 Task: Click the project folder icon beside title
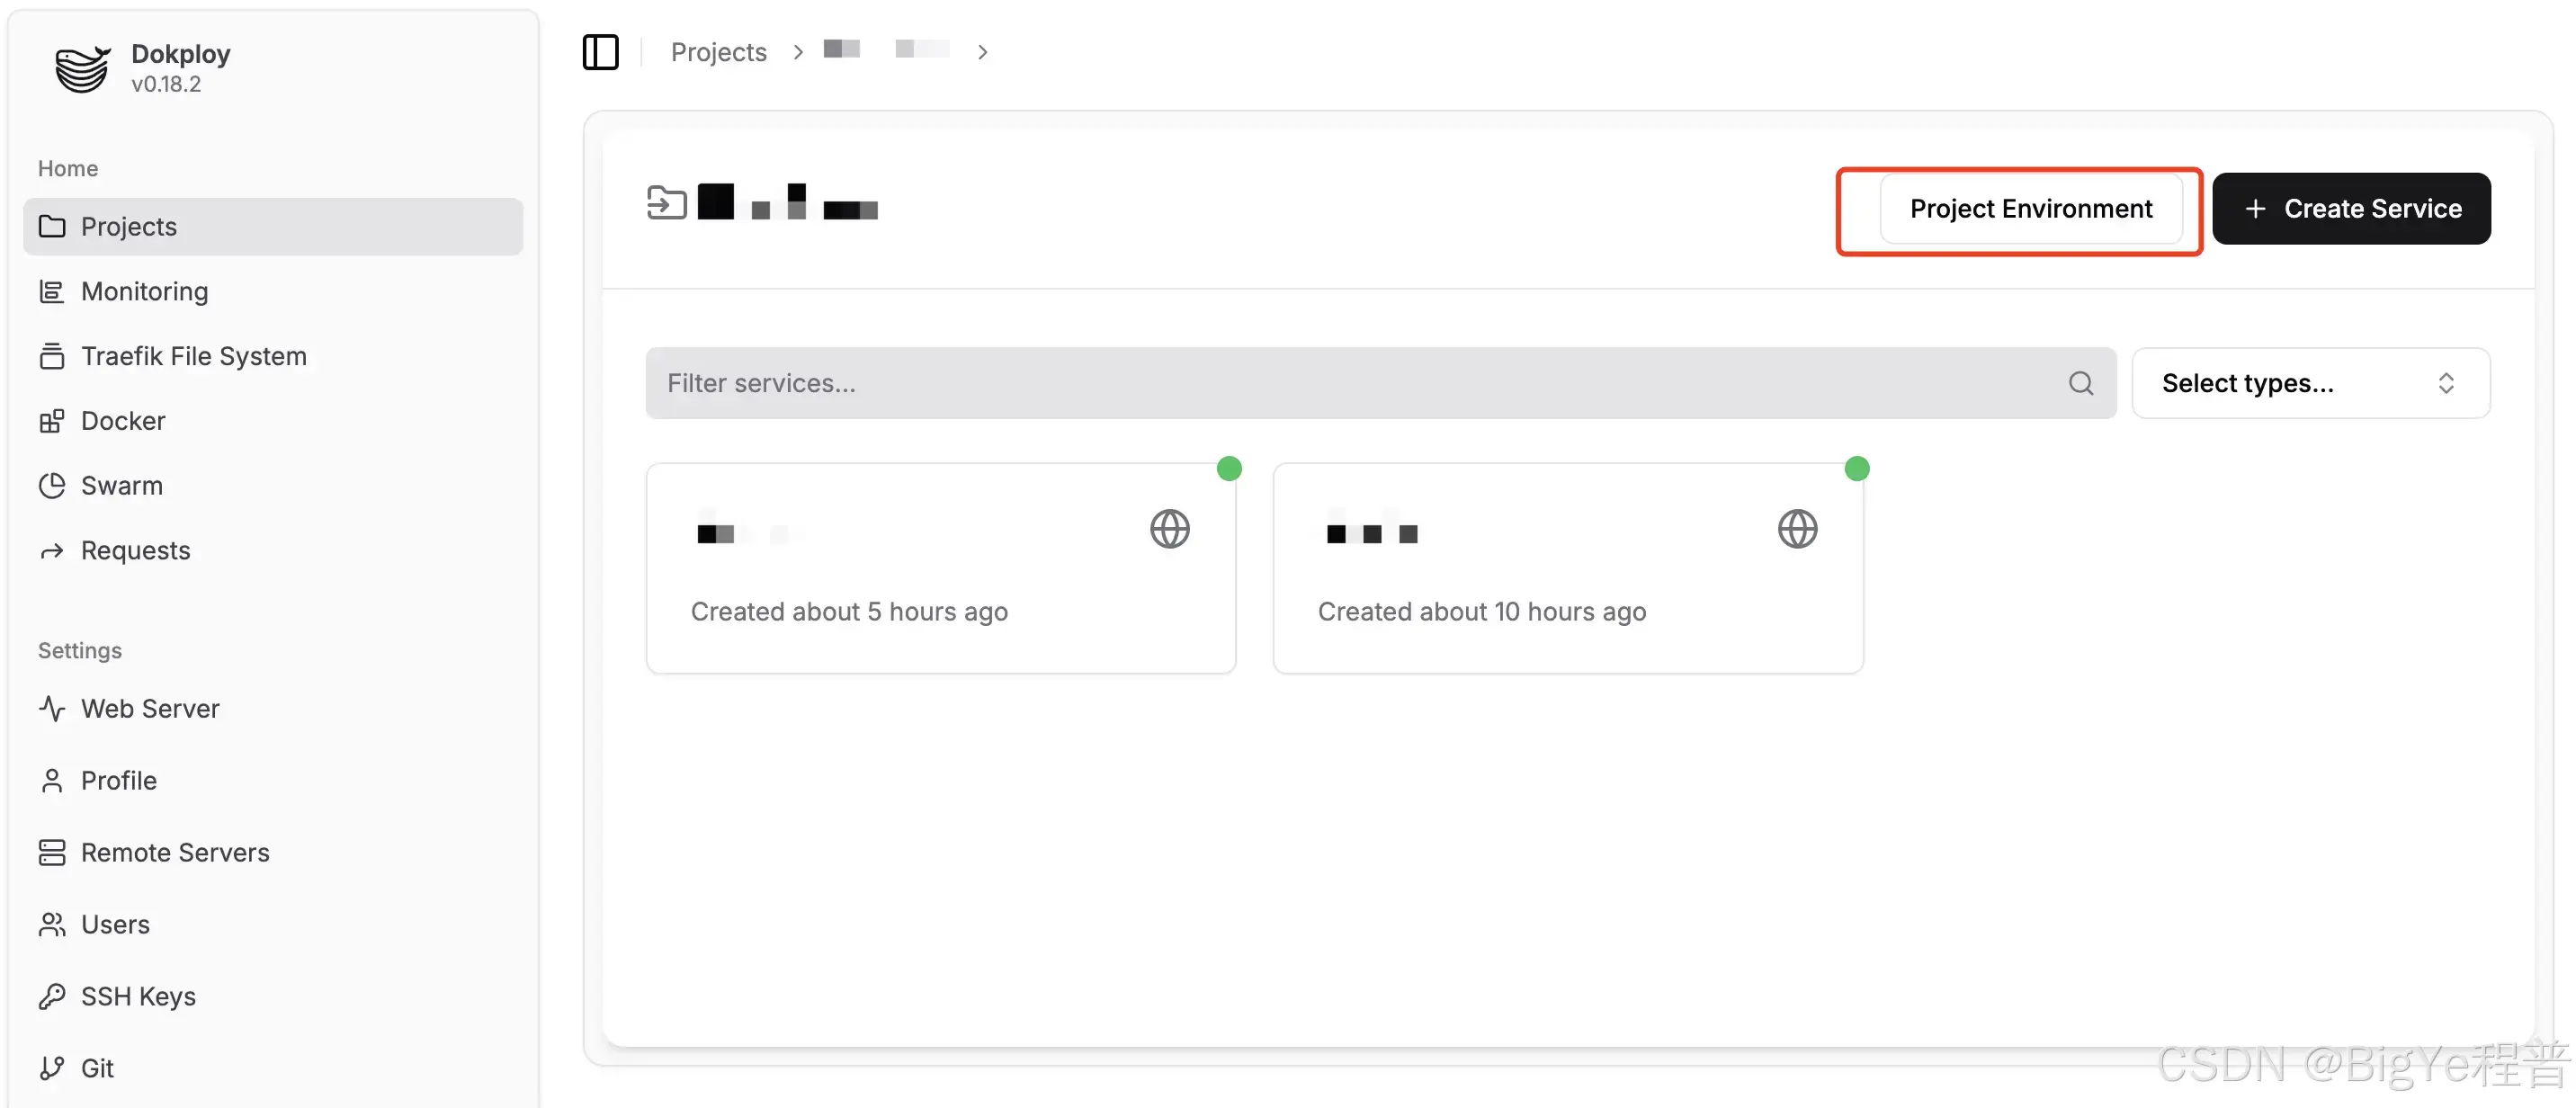point(666,203)
